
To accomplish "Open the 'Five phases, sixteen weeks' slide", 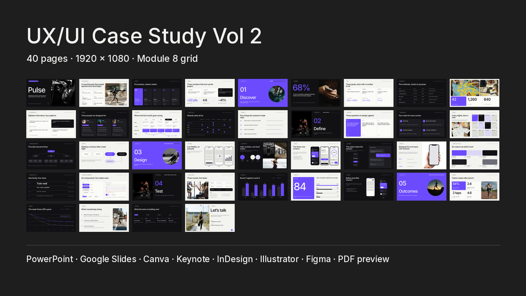I will pos(157,93).
